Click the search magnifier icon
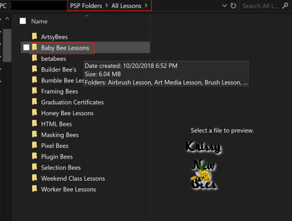The height and width of the screenshot is (221, 292). 285,6
